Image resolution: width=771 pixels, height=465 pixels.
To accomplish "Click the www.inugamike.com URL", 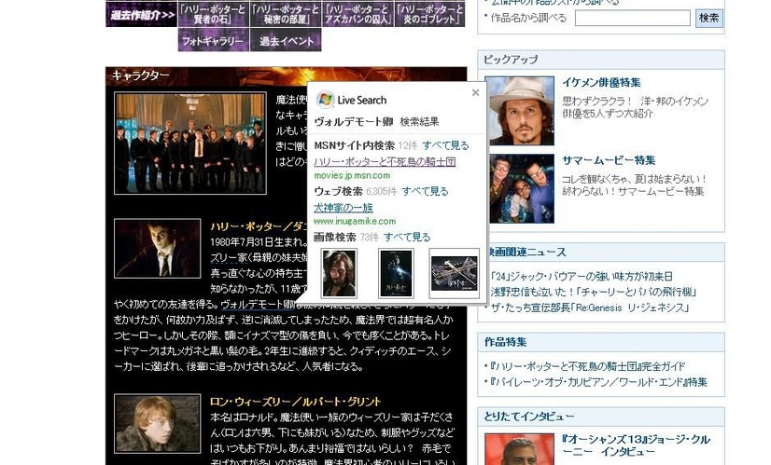I will tap(355, 221).
